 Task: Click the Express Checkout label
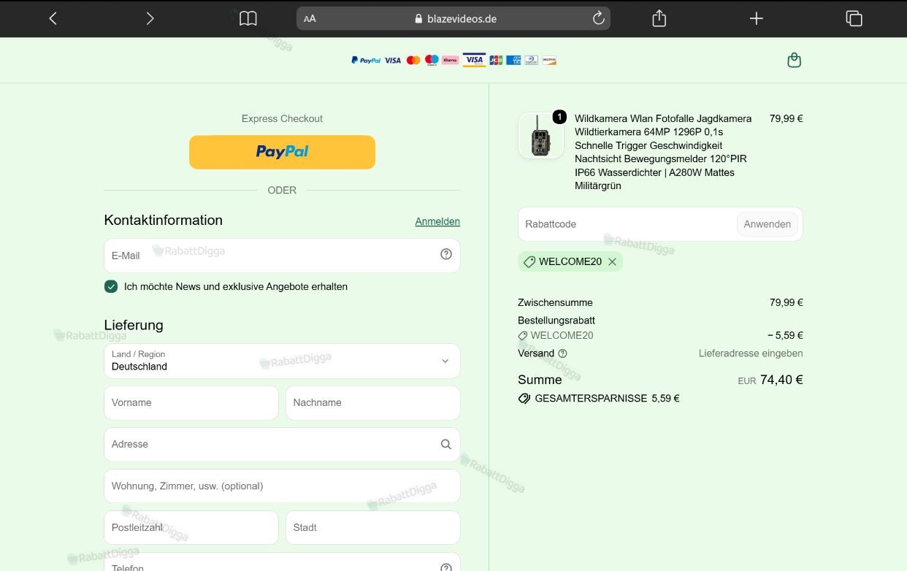[282, 118]
